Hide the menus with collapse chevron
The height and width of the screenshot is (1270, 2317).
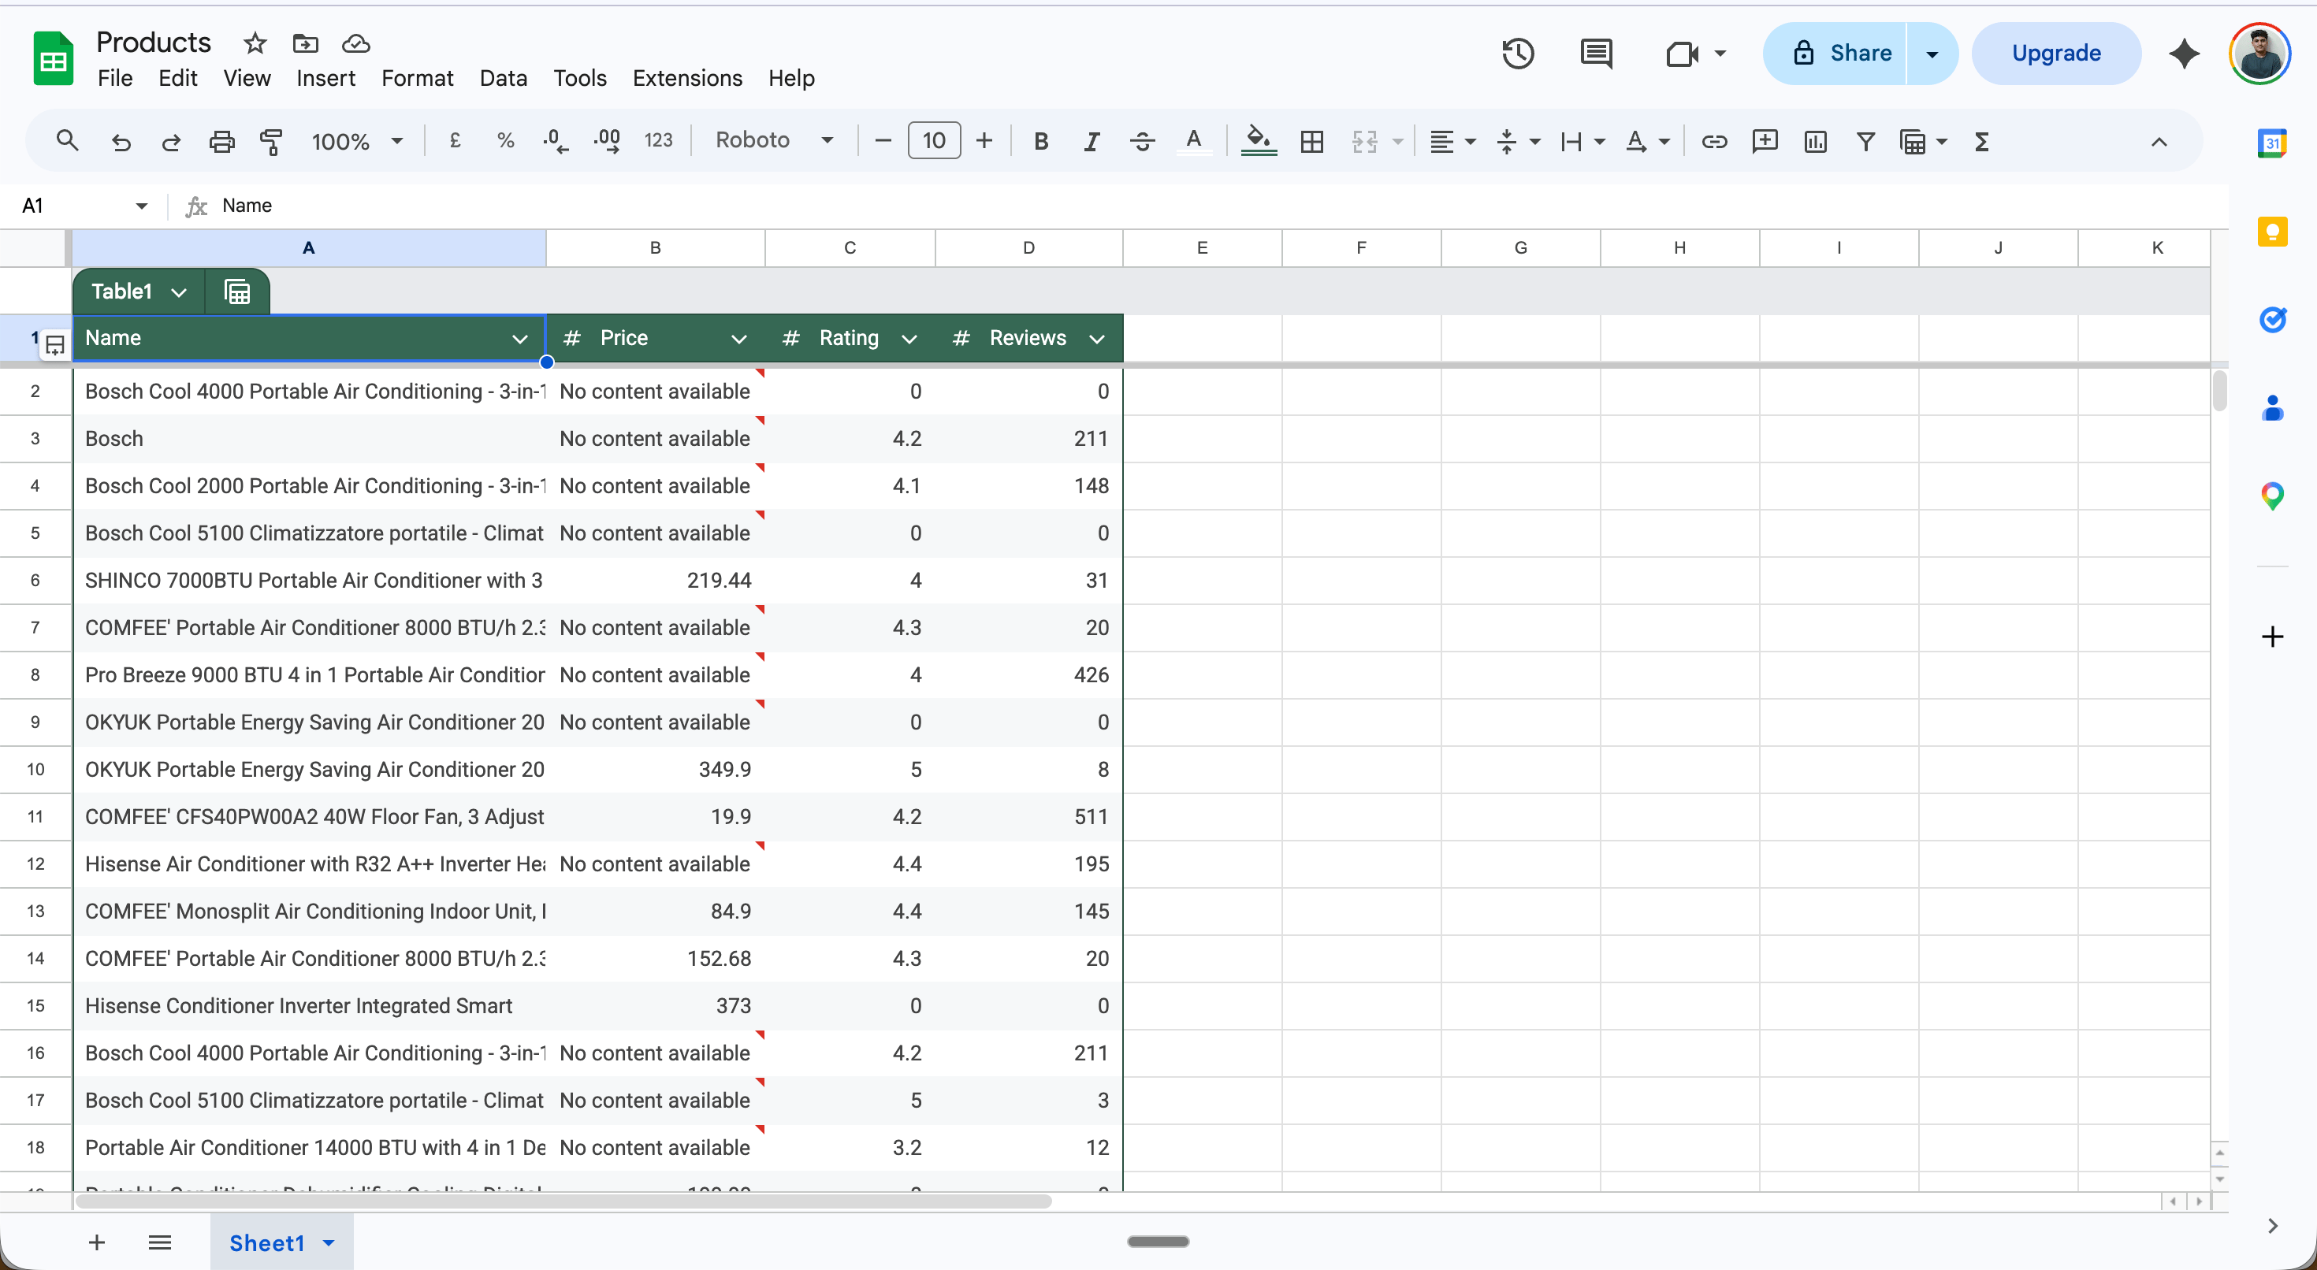[x=2159, y=141]
